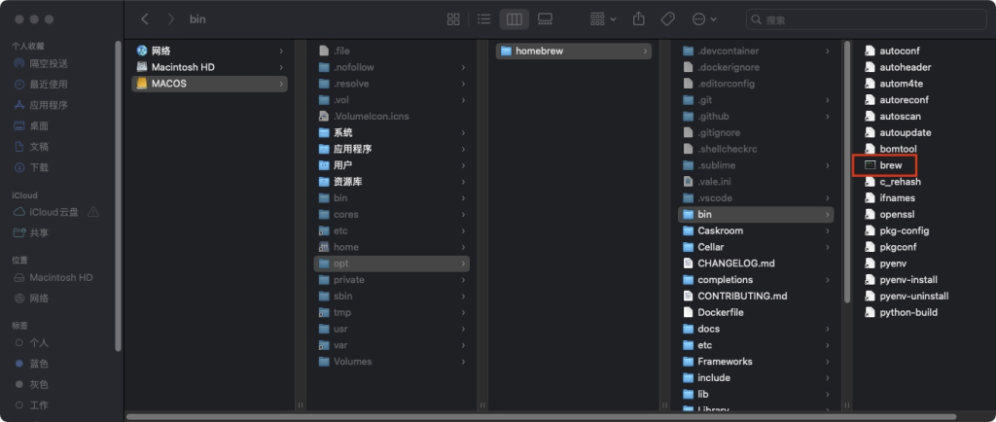Select 应用程序 in the sidebar favorites
The height and width of the screenshot is (422, 996).
click(48, 105)
